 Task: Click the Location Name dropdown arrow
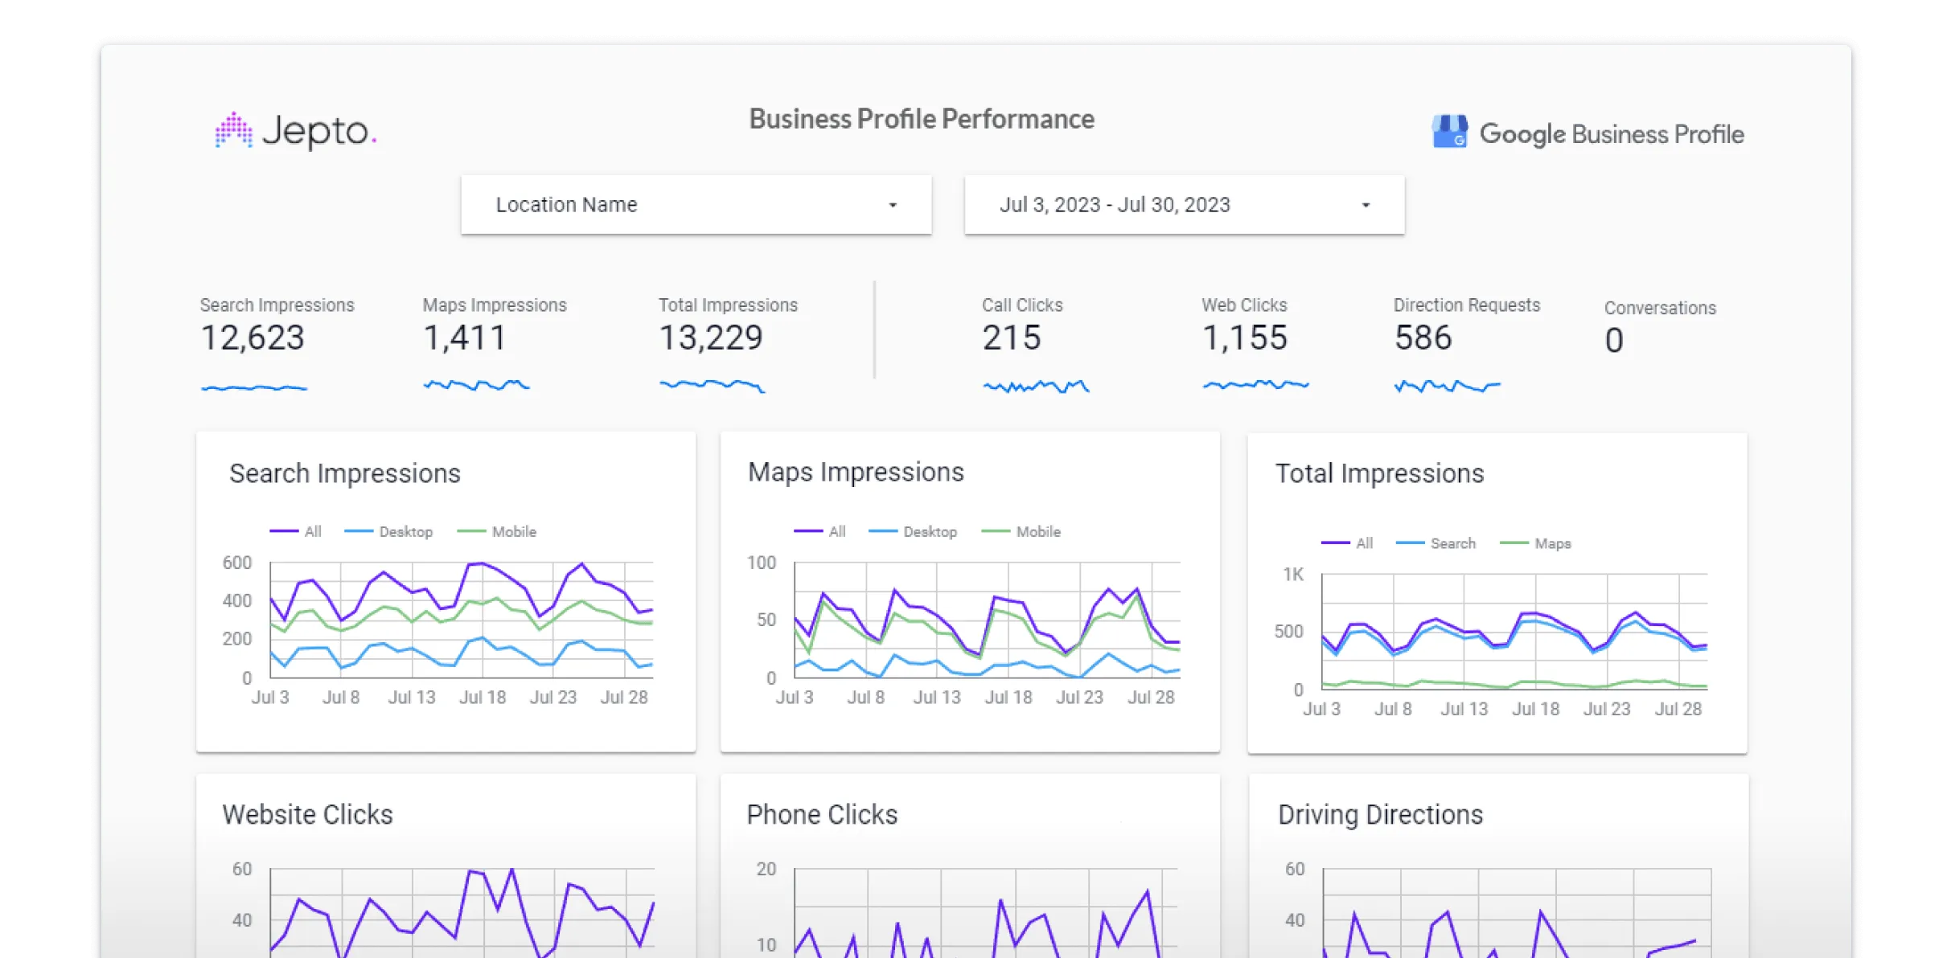pos(892,206)
